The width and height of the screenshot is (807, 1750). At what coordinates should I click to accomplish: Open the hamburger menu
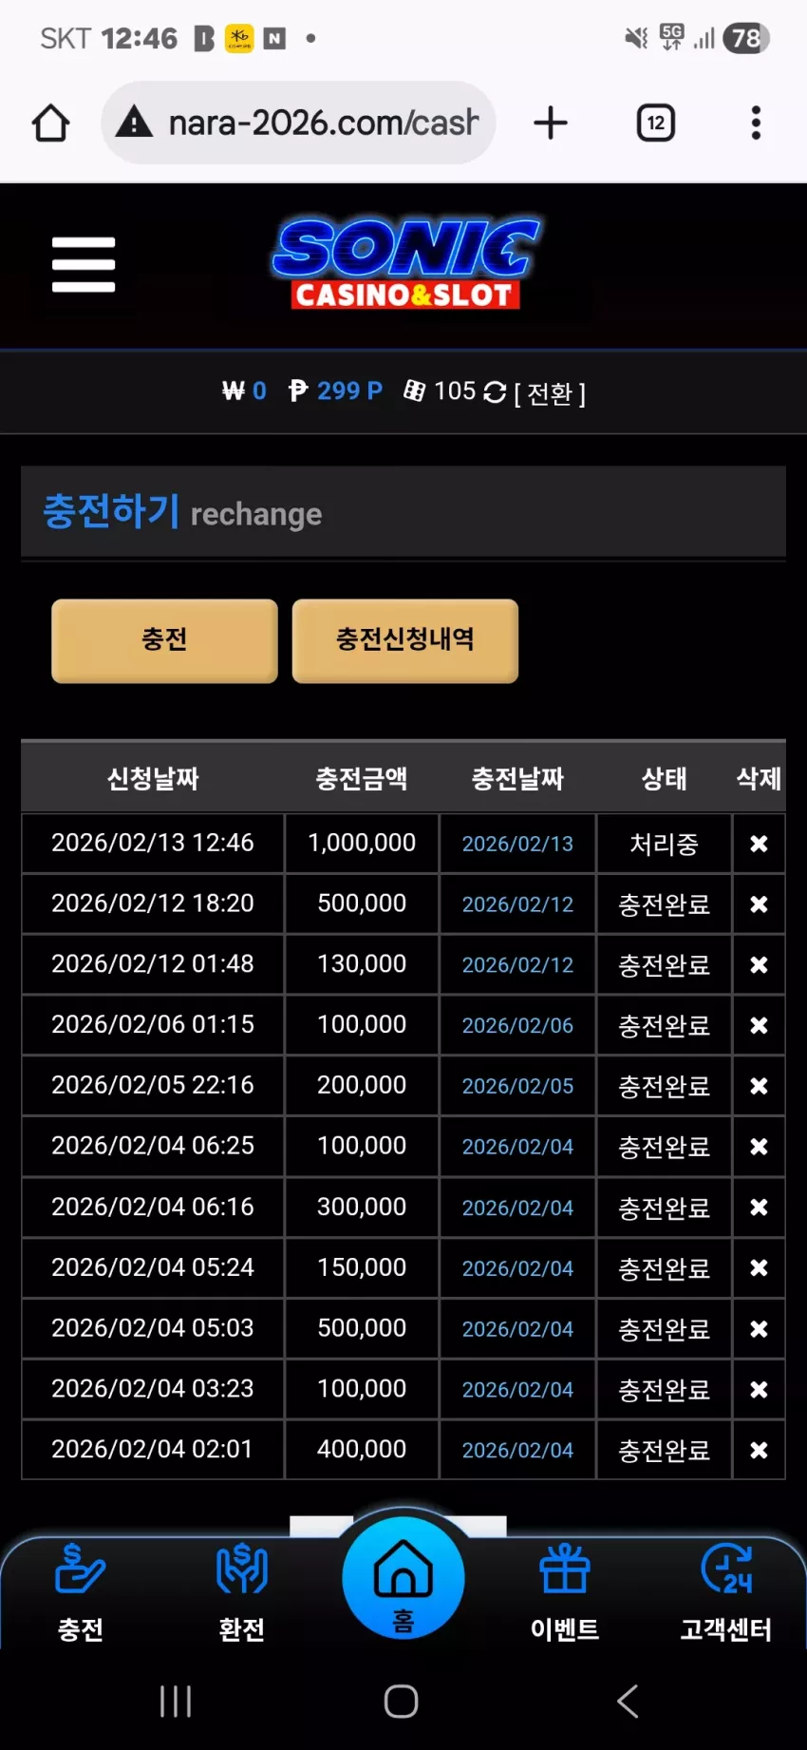coord(84,264)
